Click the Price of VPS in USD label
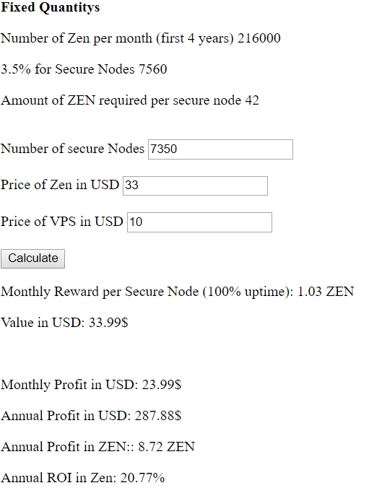Viewport: 382px width, 501px height. (x=62, y=222)
